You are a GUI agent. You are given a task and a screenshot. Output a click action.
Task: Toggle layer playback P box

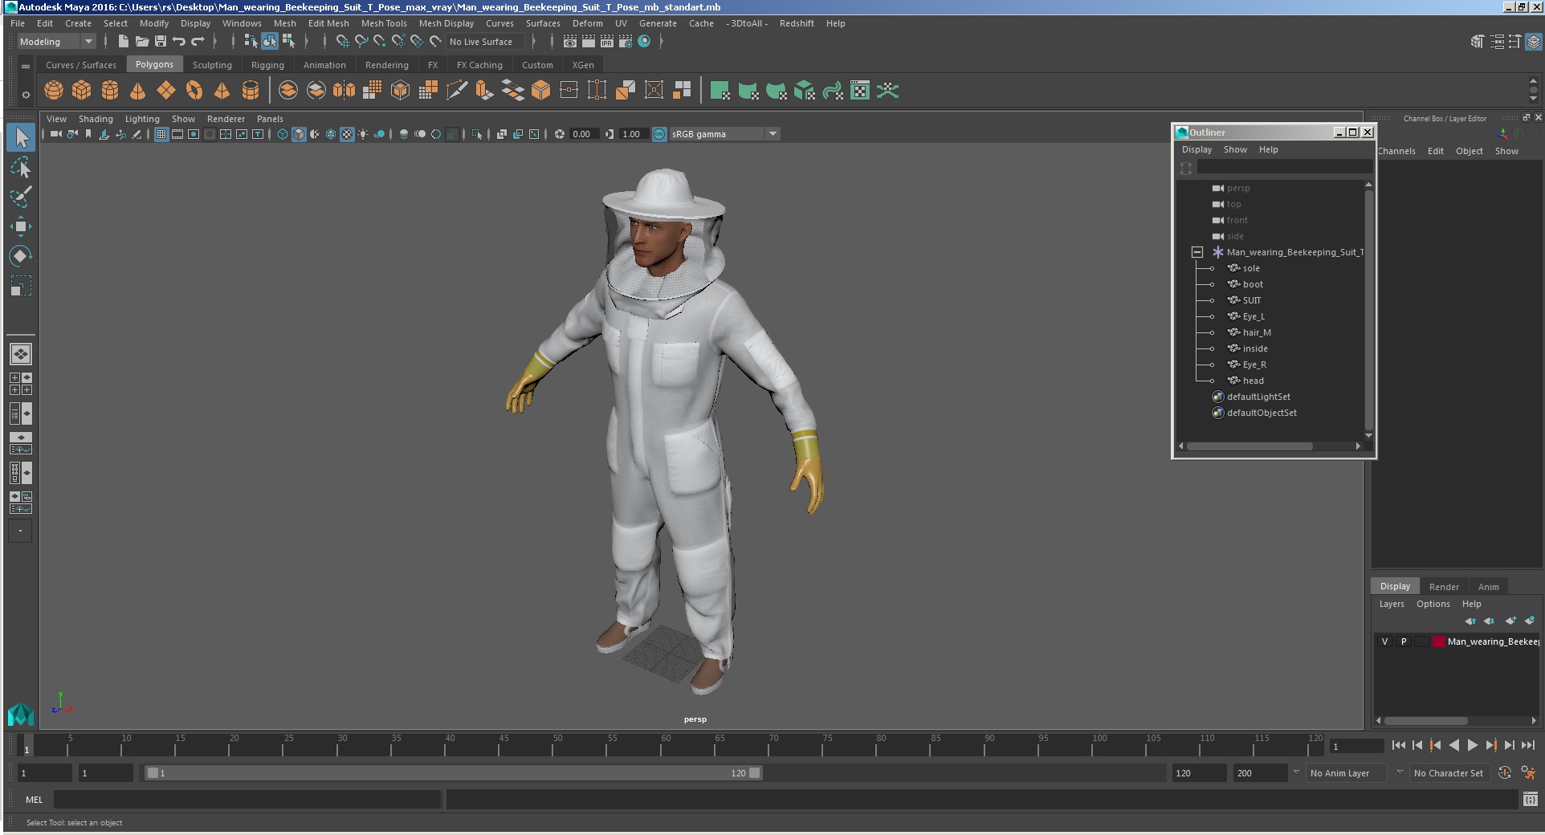click(x=1404, y=642)
